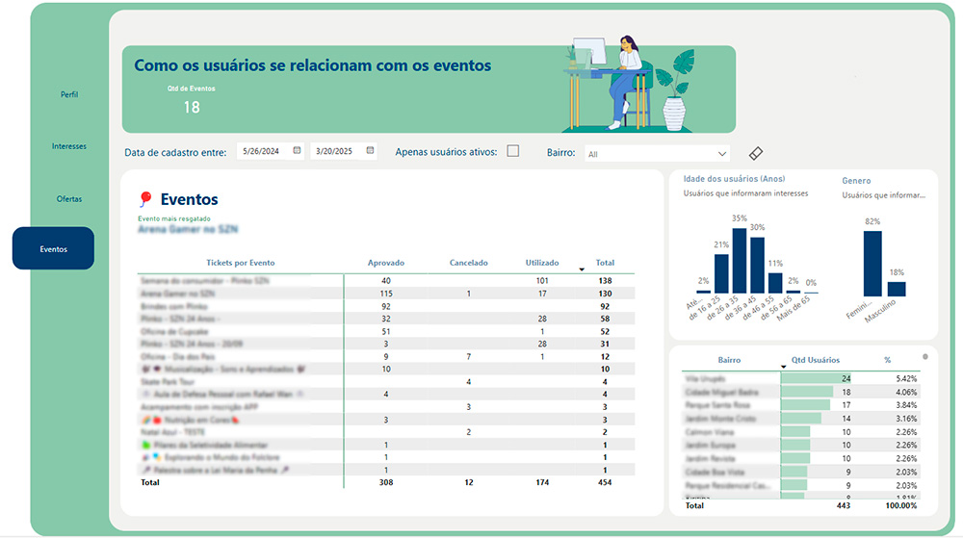Open the Ofertas page
This screenshot has height=538, width=963.
coord(68,199)
